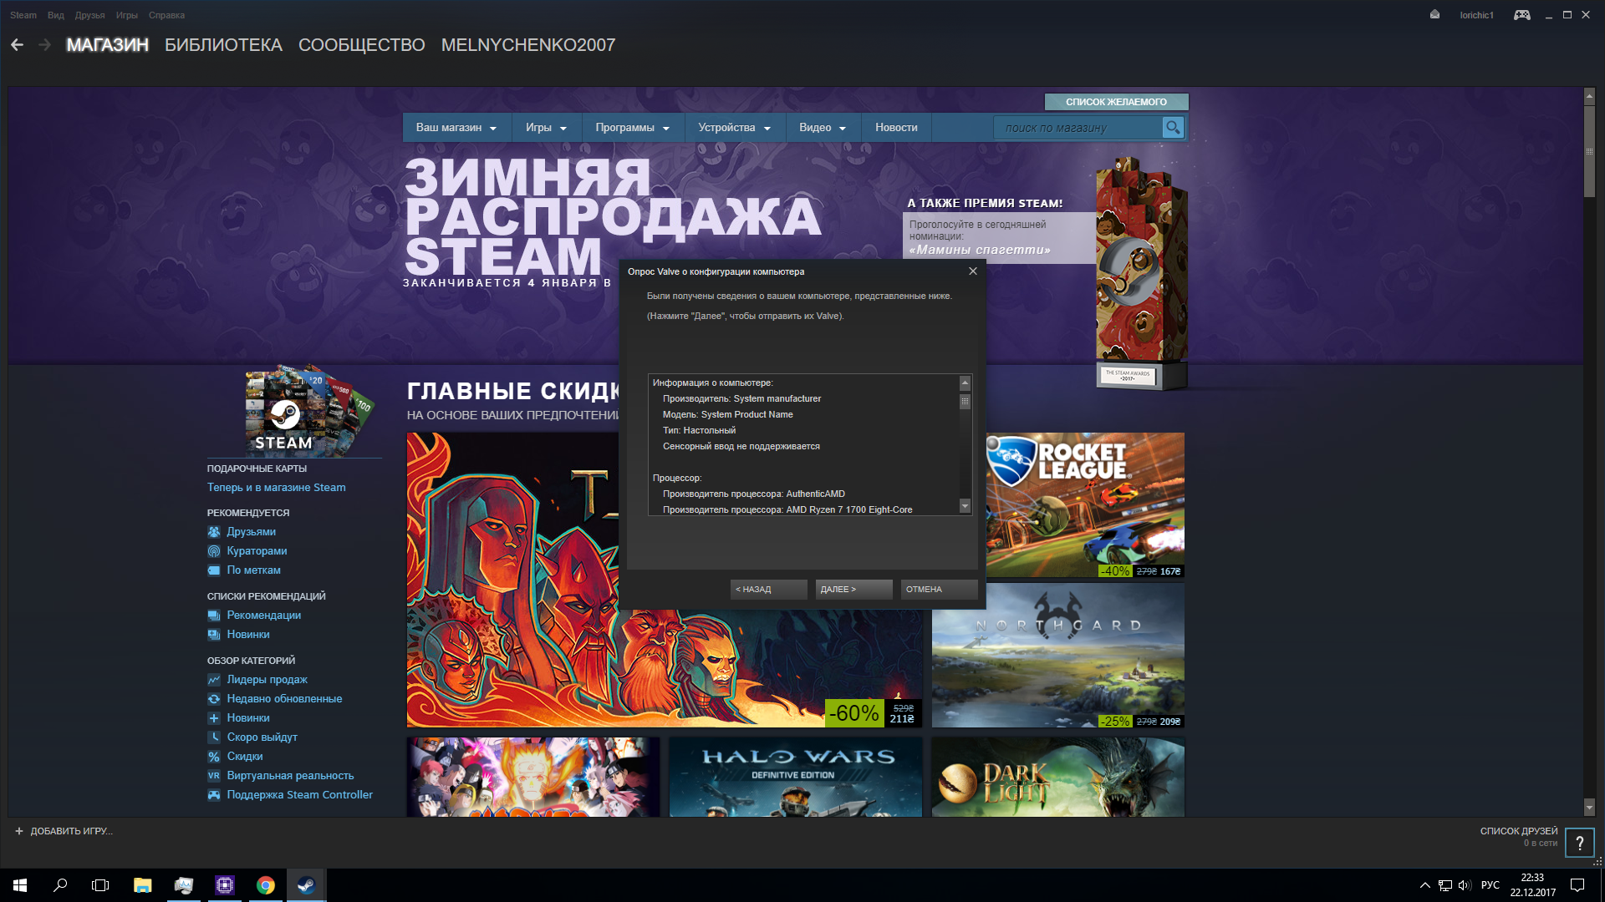Open Windows Task View icon
Viewport: 1605px width, 902px height.
[x=100, y=885]
